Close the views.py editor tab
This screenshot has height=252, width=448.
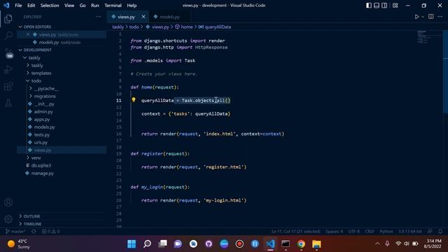143,17
